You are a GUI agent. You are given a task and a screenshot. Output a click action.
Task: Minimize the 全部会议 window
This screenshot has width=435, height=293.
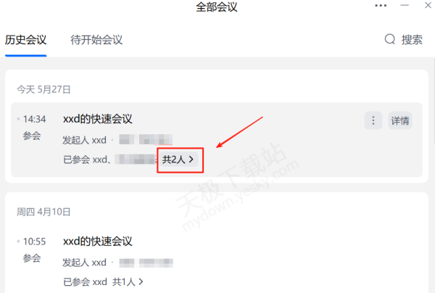pos(405,5)
